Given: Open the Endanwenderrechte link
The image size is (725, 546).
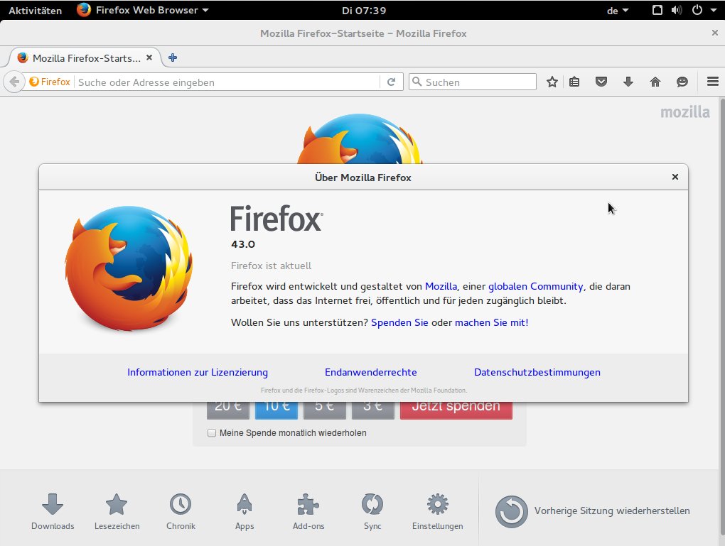Looking at the screenshot, I should [371, 372].
